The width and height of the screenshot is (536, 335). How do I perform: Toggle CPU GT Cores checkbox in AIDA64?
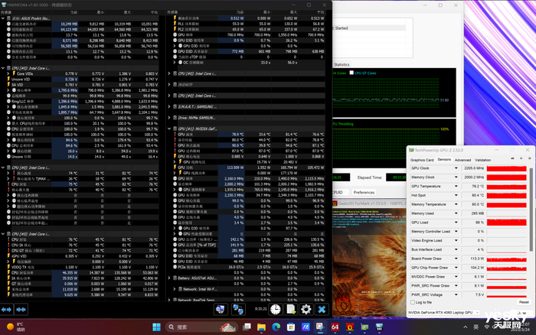(351, 73)
